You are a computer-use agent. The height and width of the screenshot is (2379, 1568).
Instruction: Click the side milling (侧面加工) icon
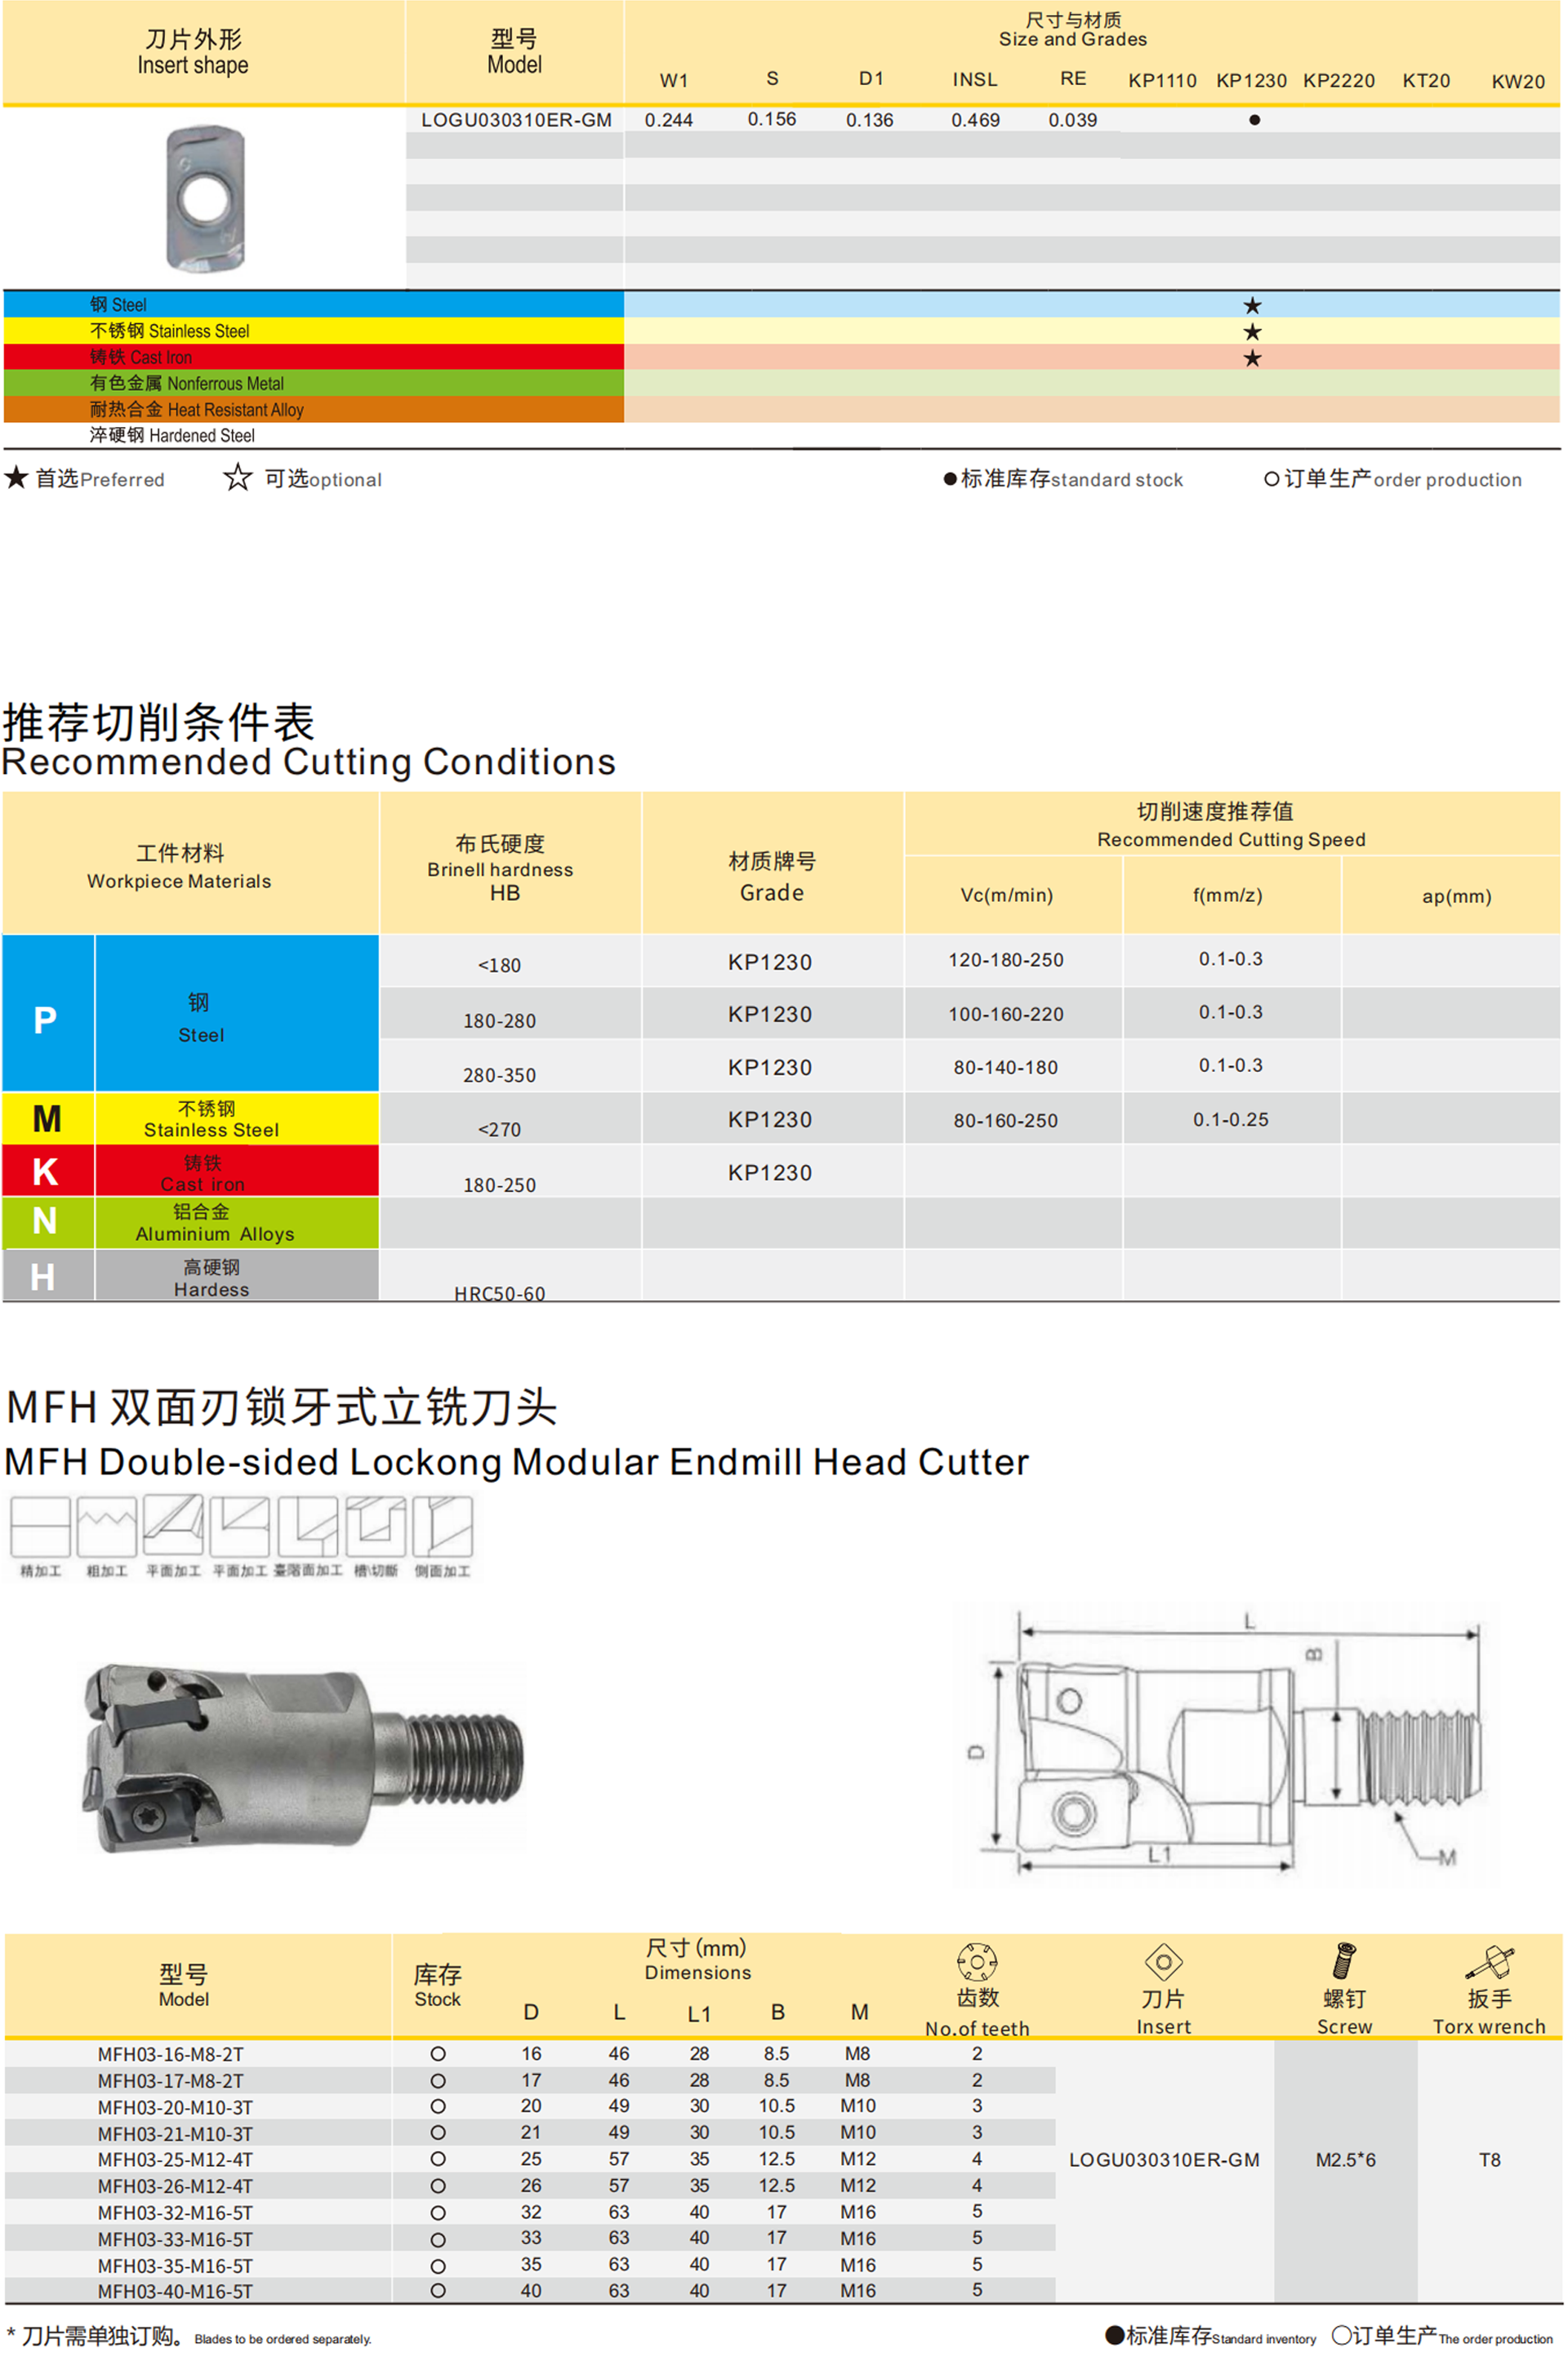click(x=442, y=1527)
